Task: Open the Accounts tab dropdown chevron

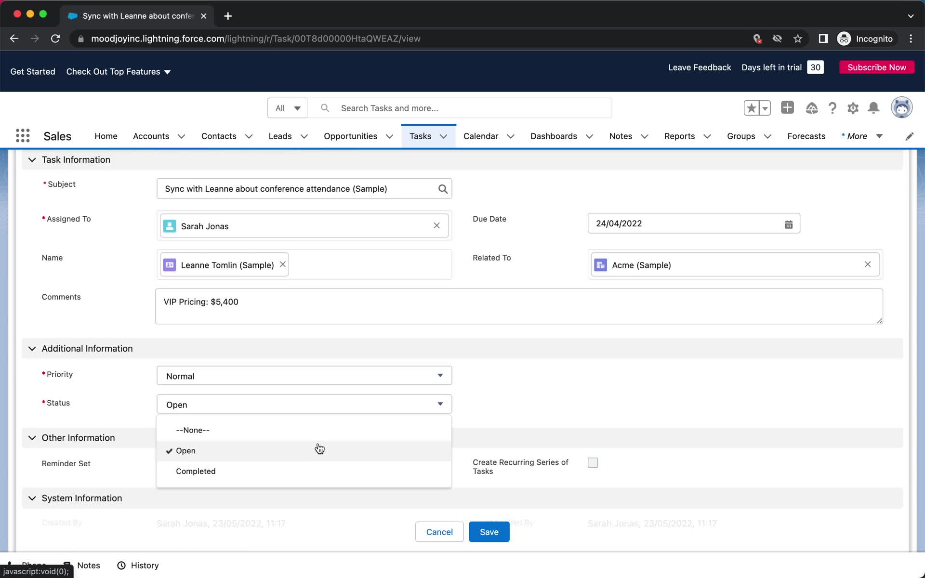Action: 181,136
